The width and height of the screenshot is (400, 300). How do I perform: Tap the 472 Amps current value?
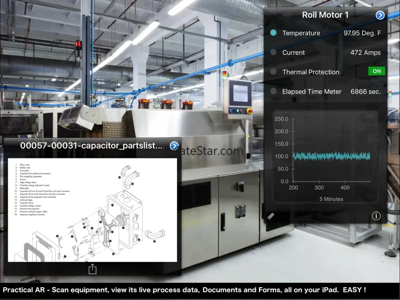tap(365, 52)
